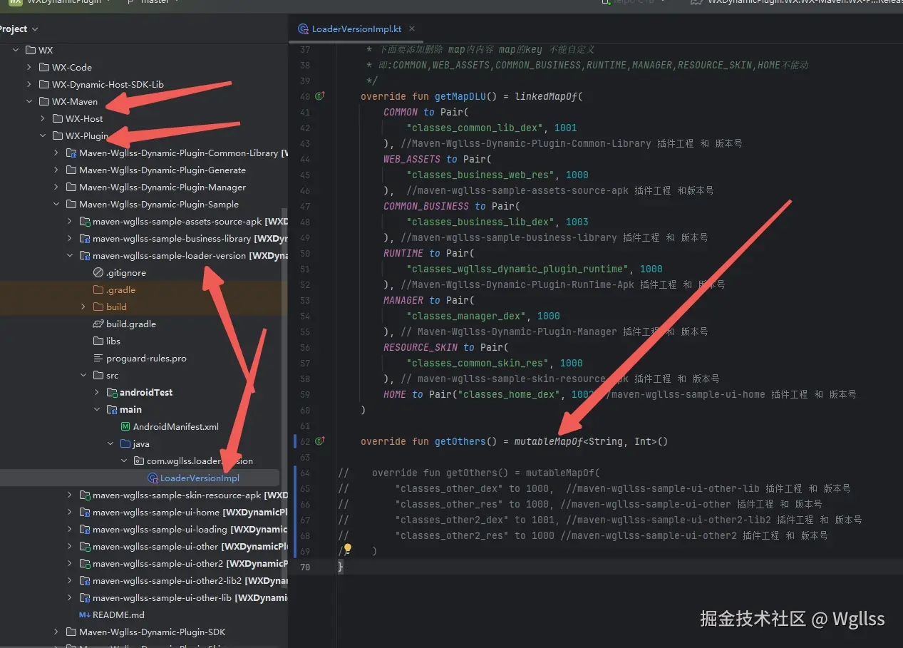The height and width of the screenshot is (648, 903).
Task: Click the LoaderVersionImpl Kotlin class icon
Action: pyautogui.click(x=152, y=478)
